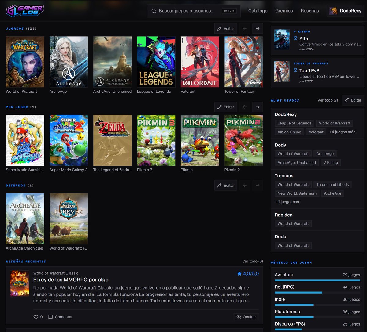Open the Valorant game cover
Screen dimensions: 367x332
pos(200,62)
